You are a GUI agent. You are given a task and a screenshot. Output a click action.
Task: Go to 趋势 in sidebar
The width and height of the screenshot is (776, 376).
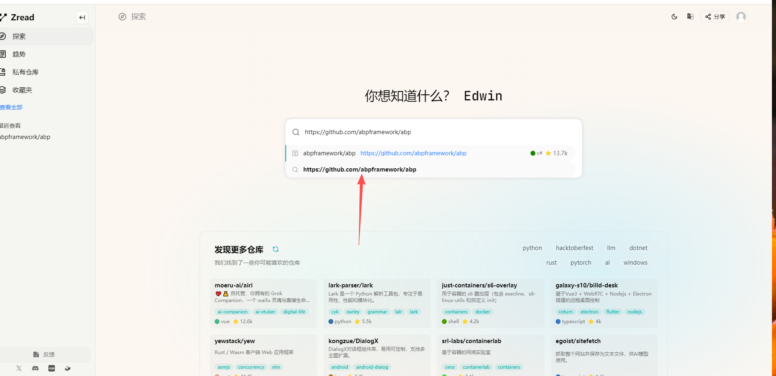click(46, 54)
